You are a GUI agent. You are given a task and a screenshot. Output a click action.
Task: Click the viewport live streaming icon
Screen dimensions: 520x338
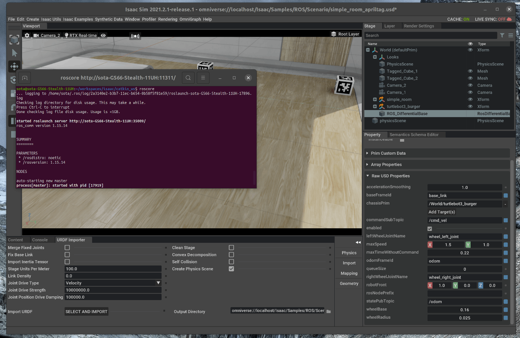click(135, 36)
